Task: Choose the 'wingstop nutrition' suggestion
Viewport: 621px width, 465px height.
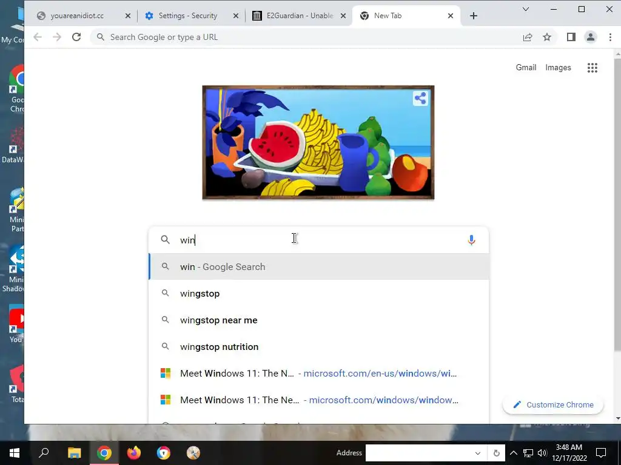Action: [x=319, y=347]
